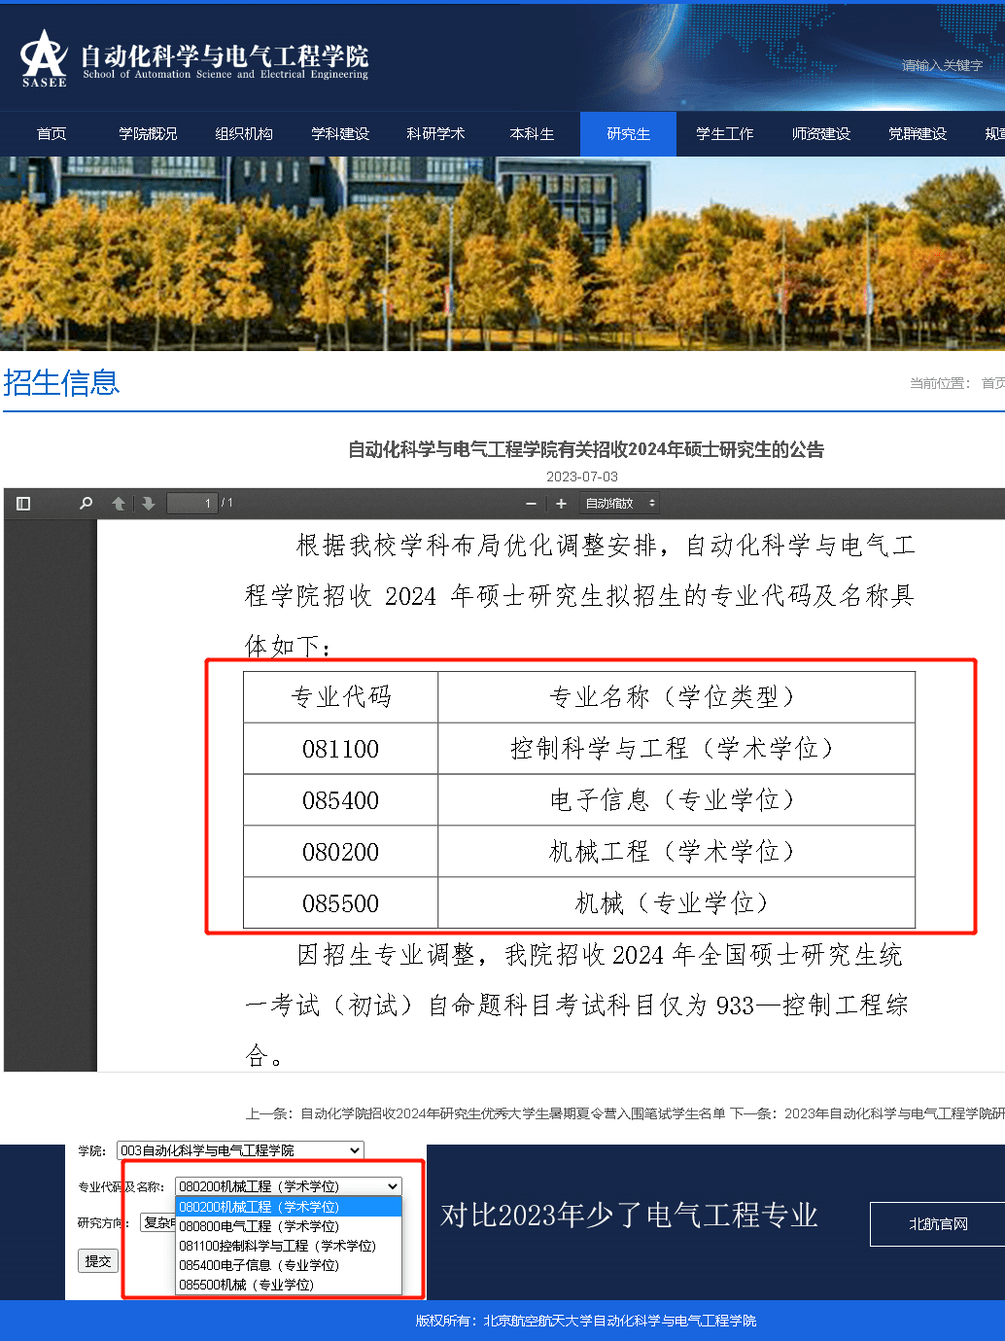Screen dimensions: 1005x1341
Task: Open the 学生工作 navigation item
Action: point(725,134)
